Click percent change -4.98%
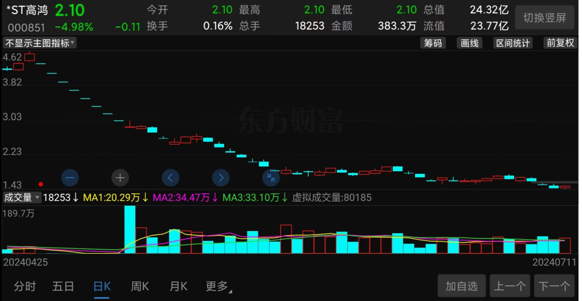582x301 pixels. (74, 27)
